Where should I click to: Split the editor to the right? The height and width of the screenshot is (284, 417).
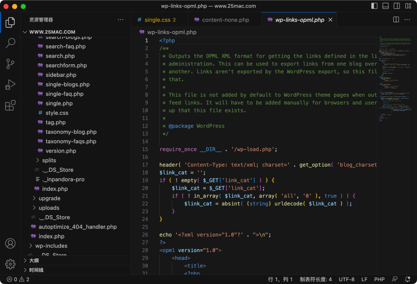point(396,20)
